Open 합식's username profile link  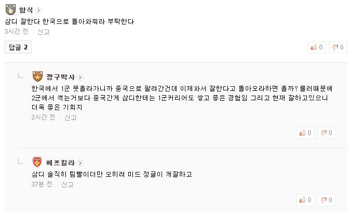pos(26,10)
